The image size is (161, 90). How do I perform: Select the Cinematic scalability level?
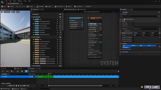(x=126, y=47)
